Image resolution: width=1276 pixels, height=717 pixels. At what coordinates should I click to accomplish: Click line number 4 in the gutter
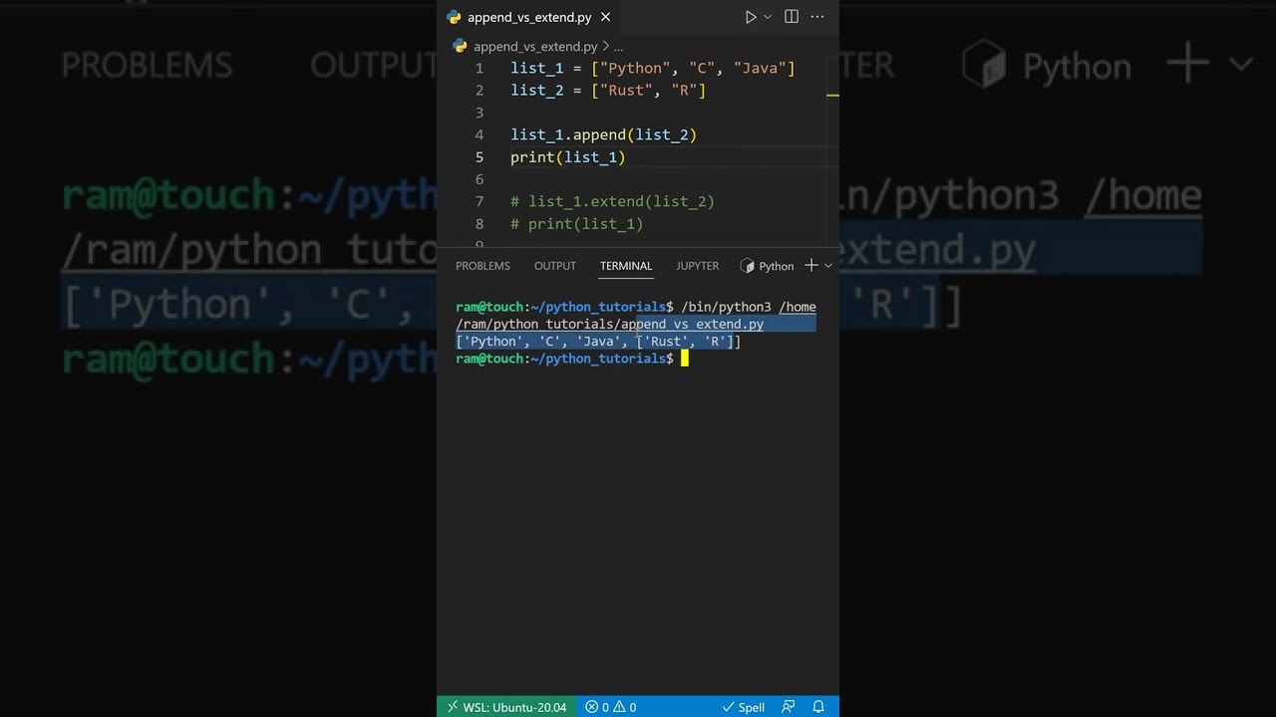click(x=479, y=134)
